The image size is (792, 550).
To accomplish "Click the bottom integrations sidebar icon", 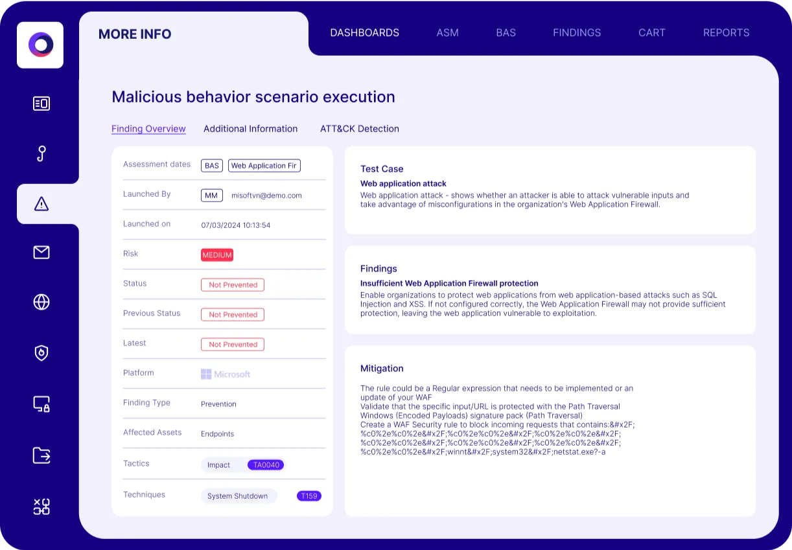I will (x=41, y=507).
